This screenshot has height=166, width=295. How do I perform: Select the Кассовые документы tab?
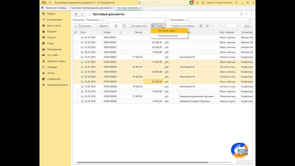coord(128,8)
